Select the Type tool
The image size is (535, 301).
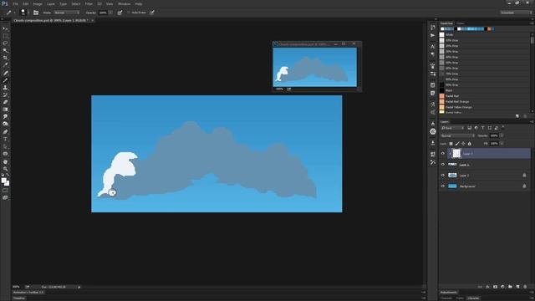pyautogui.click(x=5, y=139)
